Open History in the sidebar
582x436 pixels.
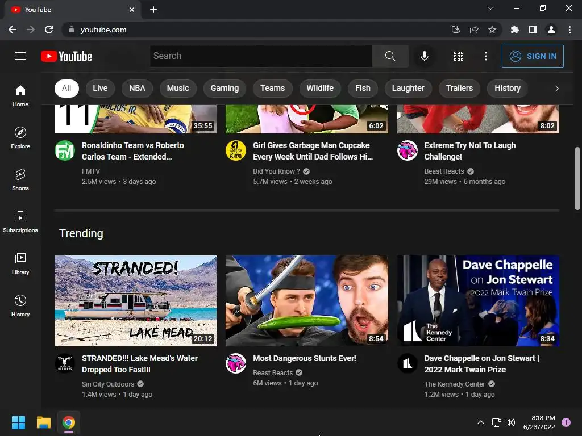[x=20, y=305]
